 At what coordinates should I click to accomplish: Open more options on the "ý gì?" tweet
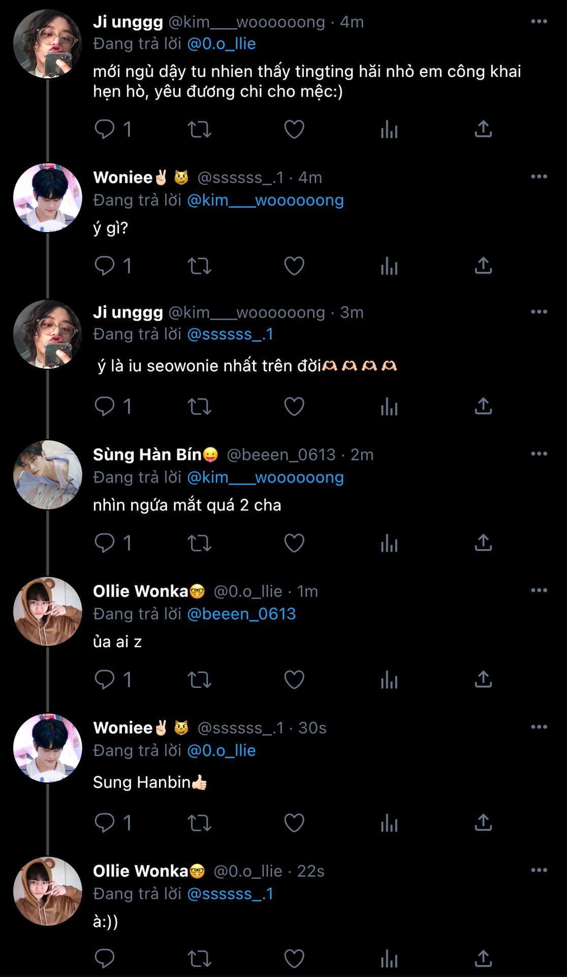click(x=539, y=177)
